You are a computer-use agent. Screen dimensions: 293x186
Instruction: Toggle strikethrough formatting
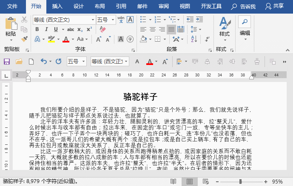click(x=71, y=29)
